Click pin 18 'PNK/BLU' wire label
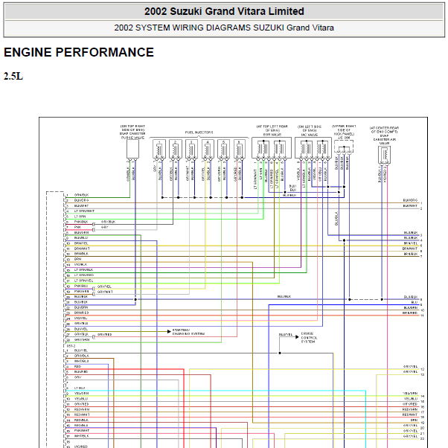Image resolution: width=448 pixels, height=448 pixels. 81,286
